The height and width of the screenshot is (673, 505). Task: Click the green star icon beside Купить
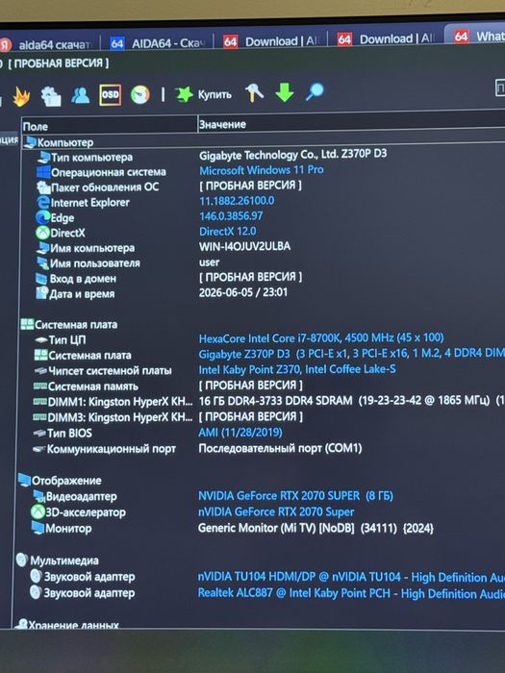tap(184, 94)
